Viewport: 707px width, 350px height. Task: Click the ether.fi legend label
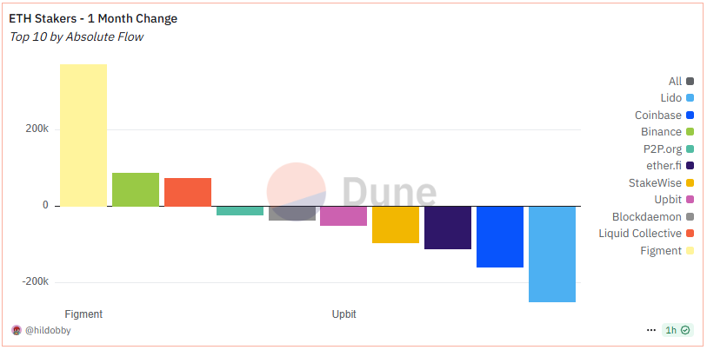coord(664,166)
